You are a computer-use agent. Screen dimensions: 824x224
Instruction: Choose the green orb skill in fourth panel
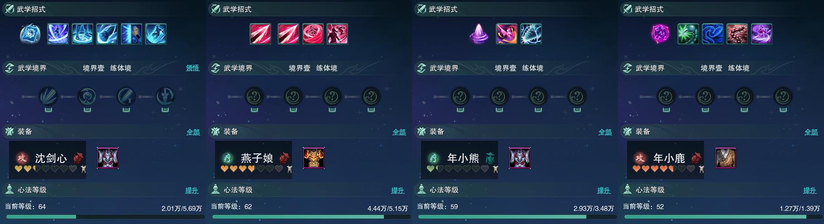[x=688, y=34]
